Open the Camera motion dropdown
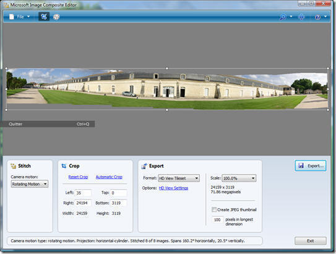 tap(30, 184)
